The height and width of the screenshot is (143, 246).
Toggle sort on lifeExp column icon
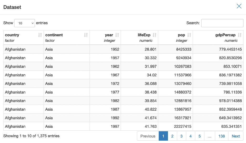coord(155,35)
